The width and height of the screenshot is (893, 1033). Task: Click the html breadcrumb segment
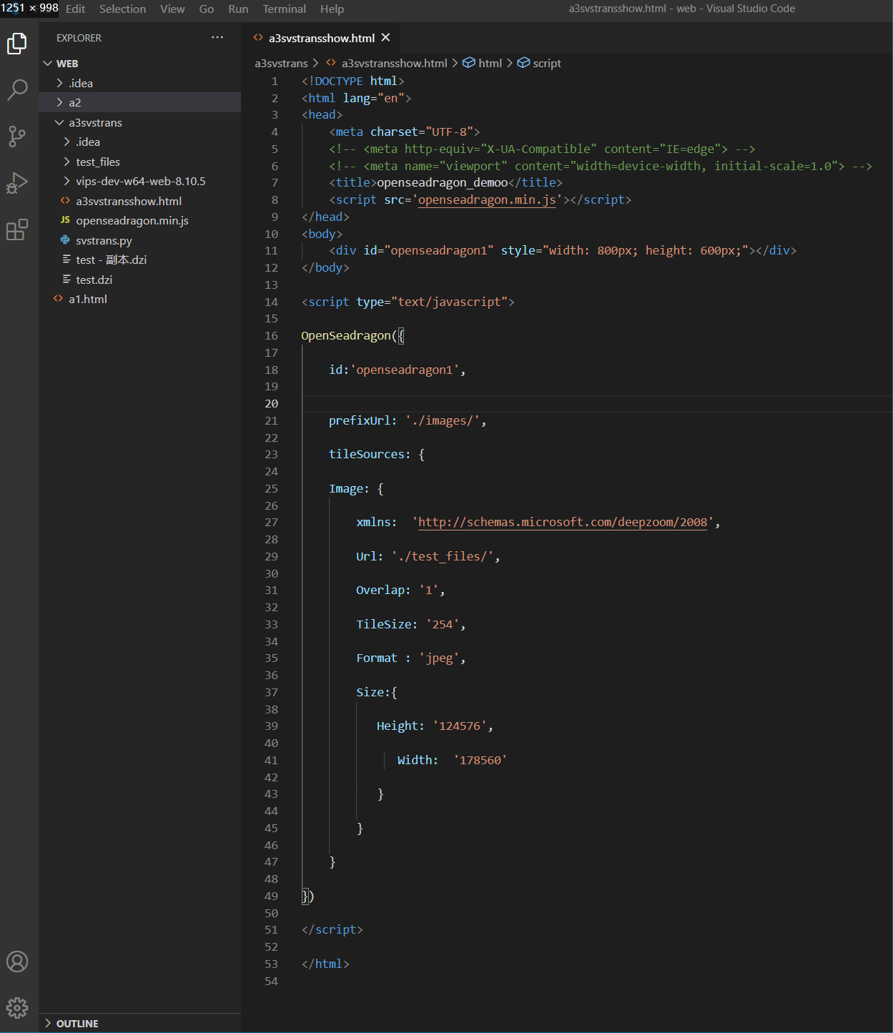(x=483, y=63)
